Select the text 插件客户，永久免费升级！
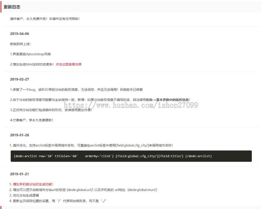262x209 pixels. (x=29, y=19)
